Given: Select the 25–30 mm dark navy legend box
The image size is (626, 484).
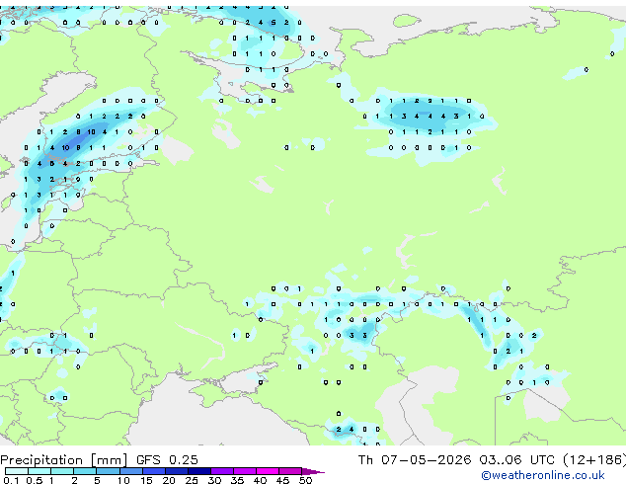Looking at the screenshot, I should pyautogui.click(x=199, y=471).
